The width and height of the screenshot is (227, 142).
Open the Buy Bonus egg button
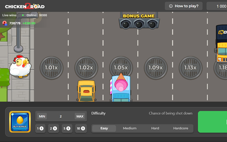point(20,122)
